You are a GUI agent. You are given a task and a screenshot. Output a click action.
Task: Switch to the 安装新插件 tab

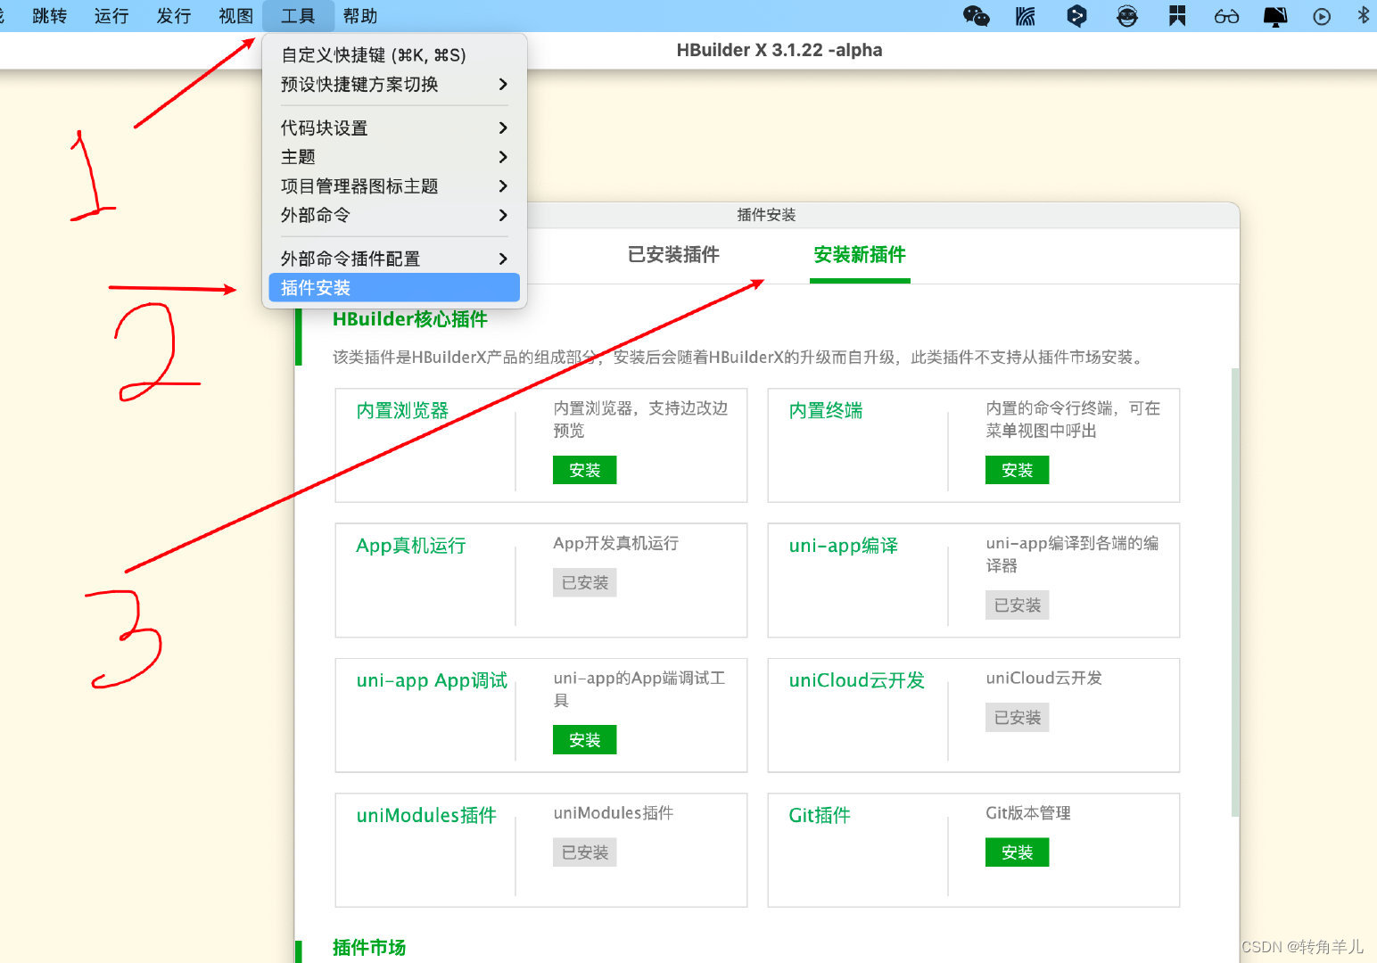click(x=860, y=255)
